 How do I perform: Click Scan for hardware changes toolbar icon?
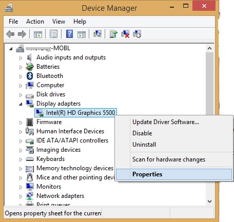(98, 34)
